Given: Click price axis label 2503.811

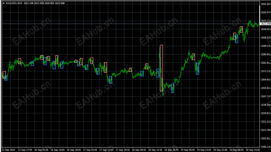Looking at the screenshot, I should pyautogui.click(x=266, y=138).
